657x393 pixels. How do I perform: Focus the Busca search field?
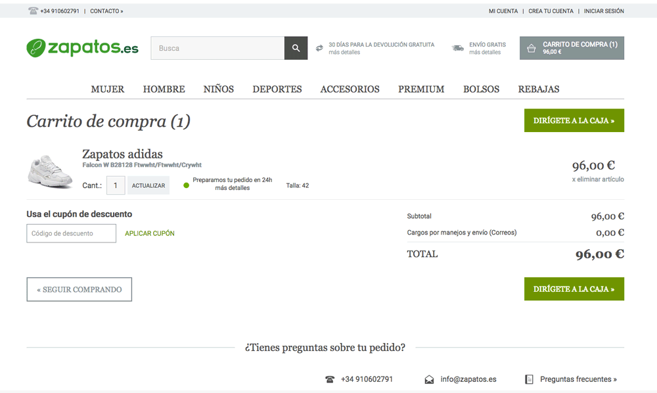[217, 48]
